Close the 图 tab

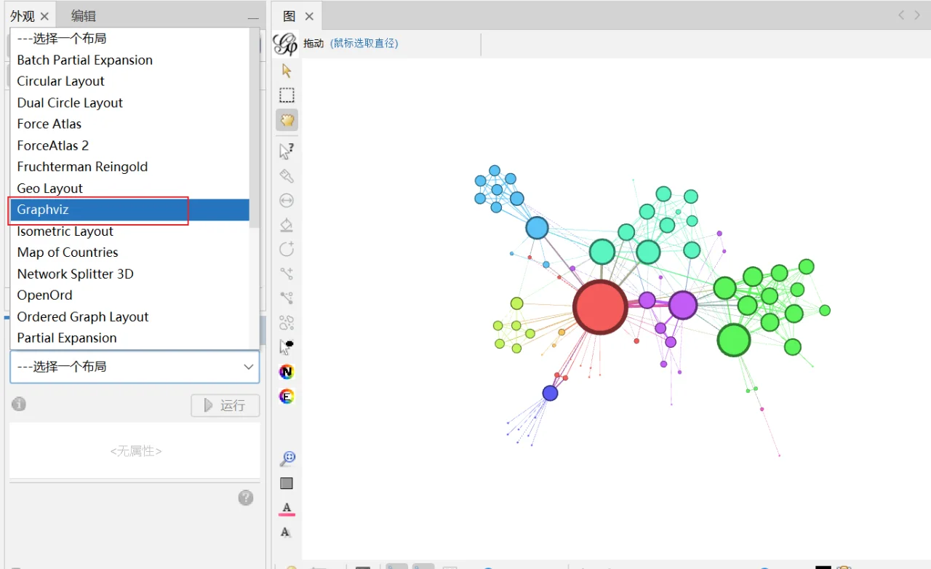(309, 16)
